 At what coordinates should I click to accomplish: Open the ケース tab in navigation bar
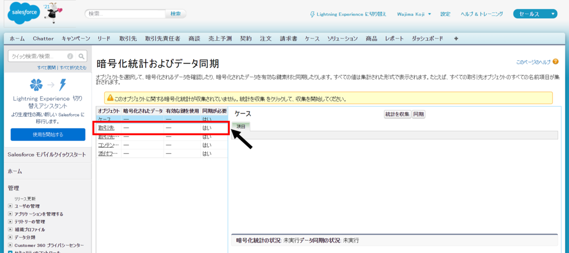point(312,38)
